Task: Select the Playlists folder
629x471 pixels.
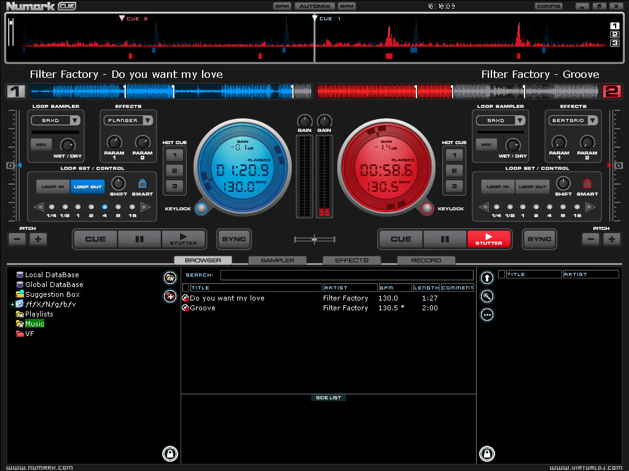Action: (x=39, y=314)
